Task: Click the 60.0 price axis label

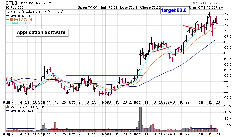Action: (228, 53)
